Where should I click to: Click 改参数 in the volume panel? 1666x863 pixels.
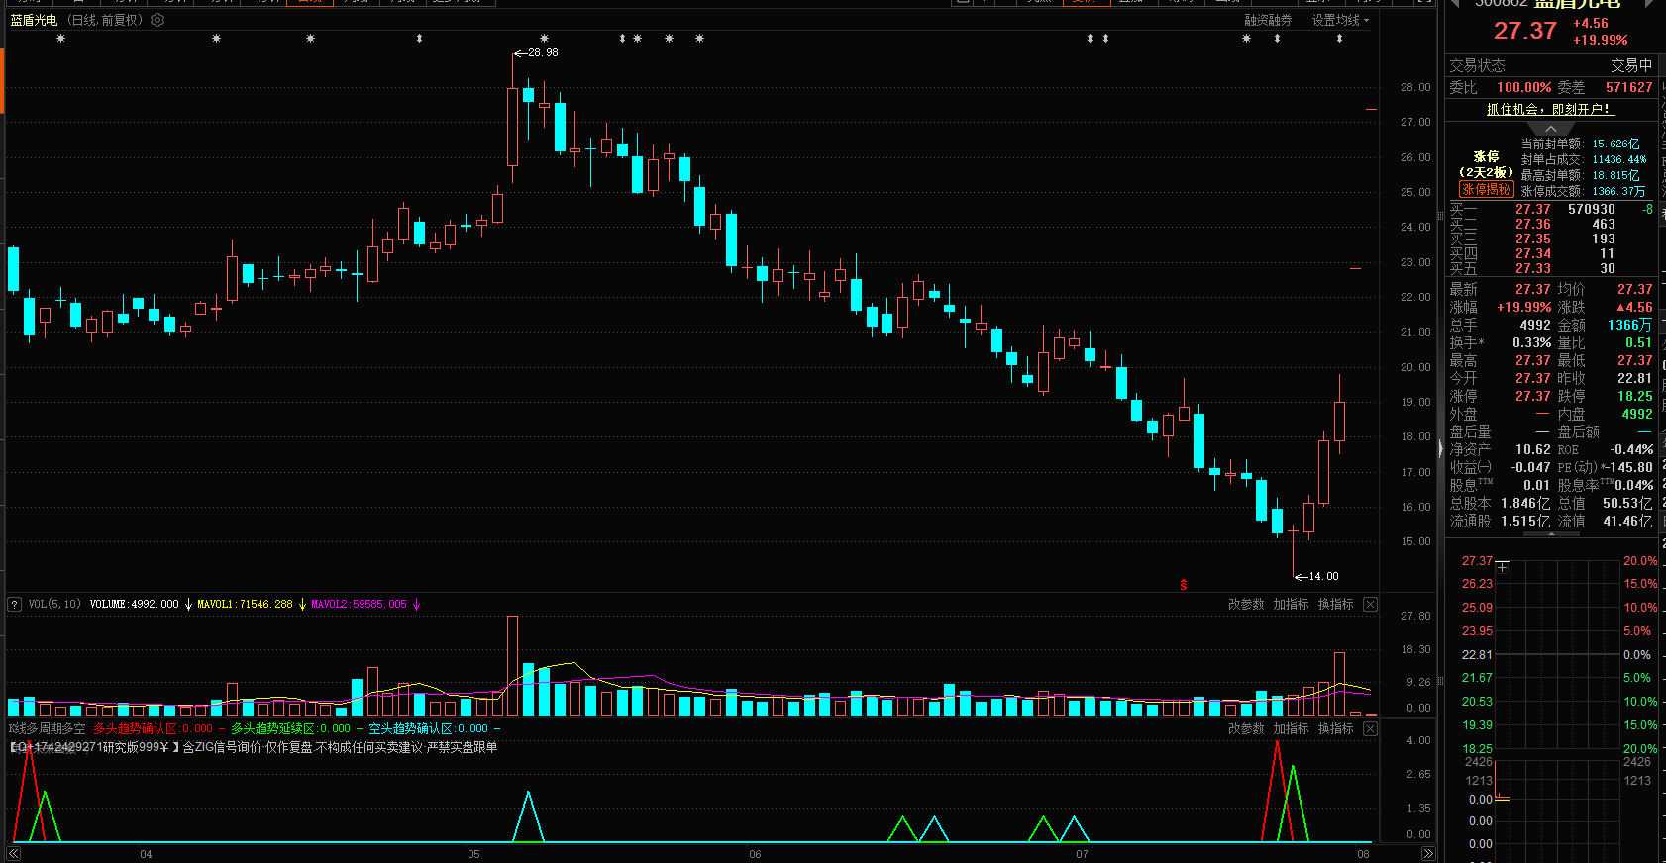pos(1246,604)
